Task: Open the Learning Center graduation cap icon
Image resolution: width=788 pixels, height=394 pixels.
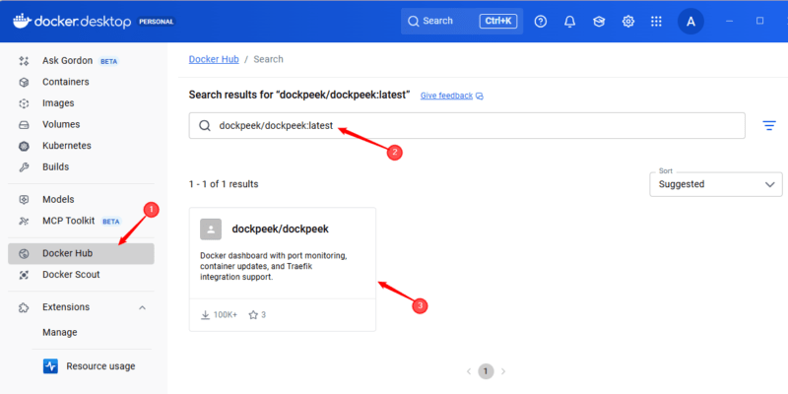Action: pos(599,21)
